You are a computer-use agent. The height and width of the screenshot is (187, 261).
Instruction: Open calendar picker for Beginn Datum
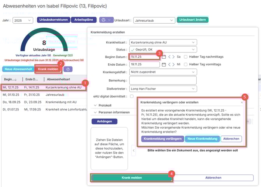point(164,57)
